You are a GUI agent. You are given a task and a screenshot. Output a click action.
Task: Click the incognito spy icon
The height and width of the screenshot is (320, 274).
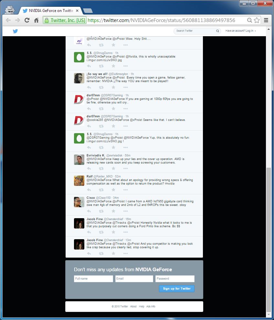coord(10,10)
